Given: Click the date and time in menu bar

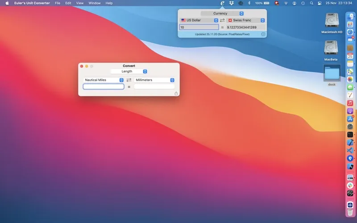Looking at the screenshot, I should pyautogui.click(x=339, y=3).
